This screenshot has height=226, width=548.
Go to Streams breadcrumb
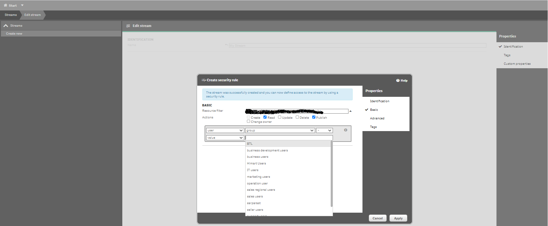pos(11,15)
